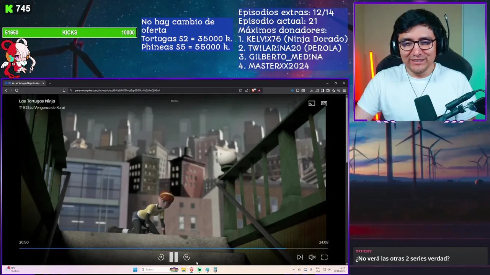490x275 pixels.
Task: Go forward with the browser forward arrow
Action: pyautogui.click(x=11, y=91)
